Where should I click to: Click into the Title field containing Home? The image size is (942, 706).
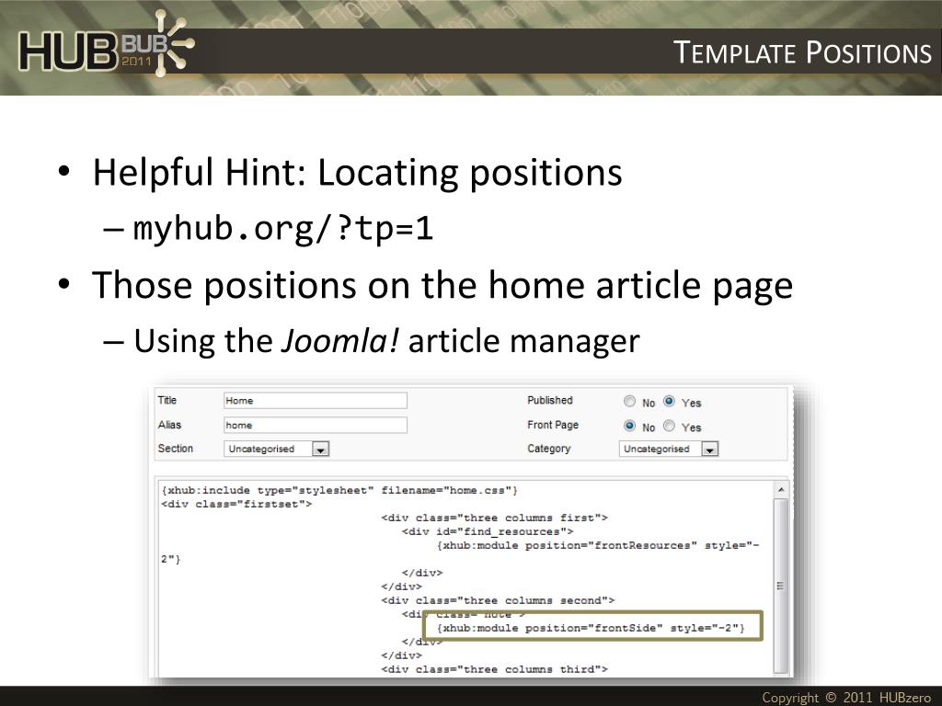pyautogui.click(x=316, y=401)
